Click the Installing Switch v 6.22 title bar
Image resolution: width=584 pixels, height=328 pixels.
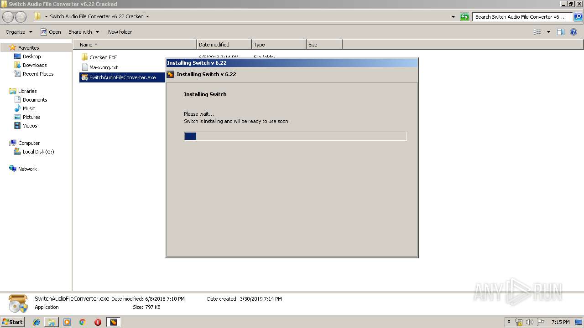(x=292, y=63)
